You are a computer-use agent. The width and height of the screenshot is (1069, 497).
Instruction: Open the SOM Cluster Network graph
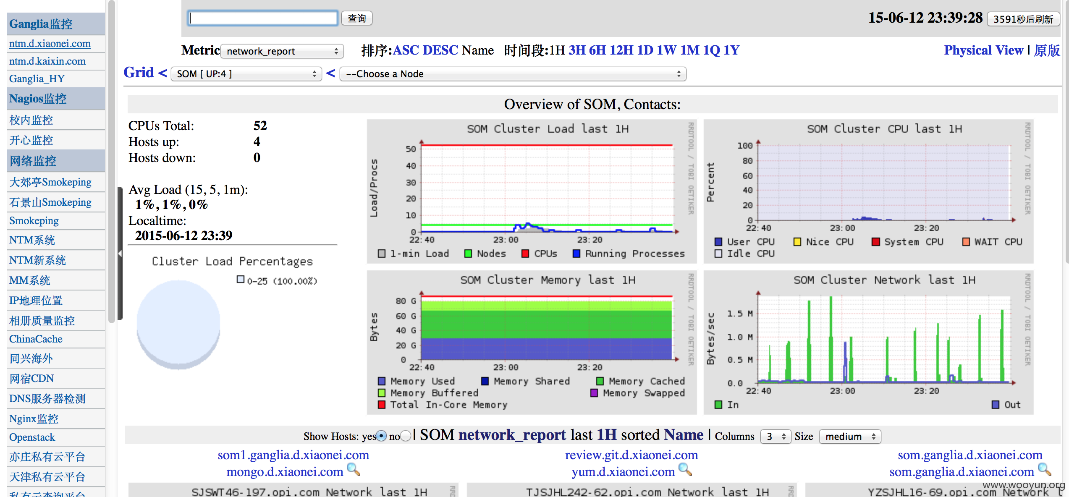[868, 343]
